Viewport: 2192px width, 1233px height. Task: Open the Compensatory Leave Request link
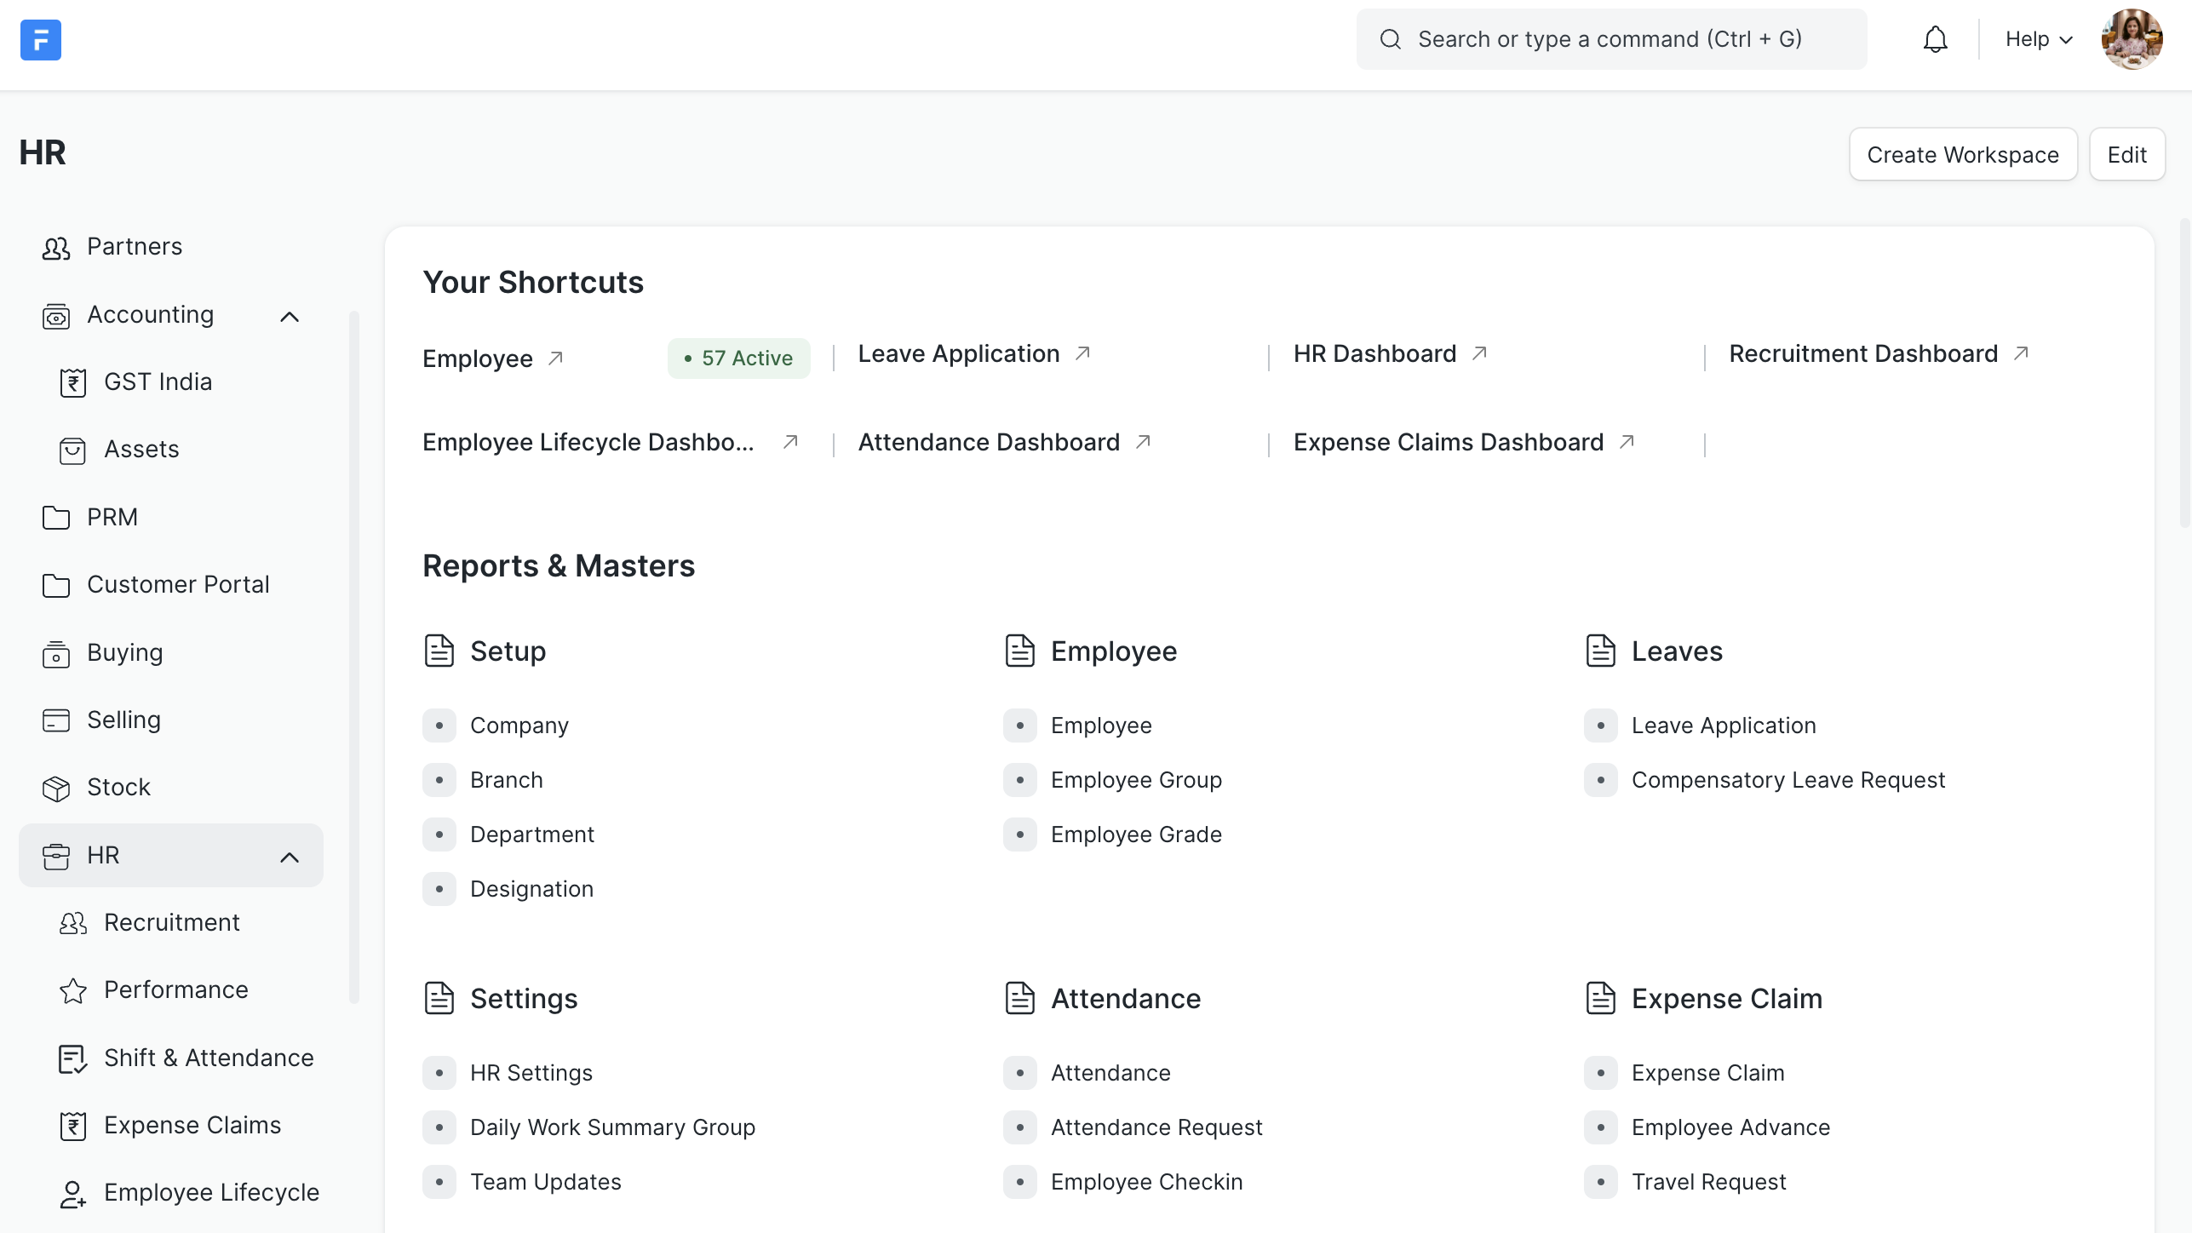[1787, 780]
